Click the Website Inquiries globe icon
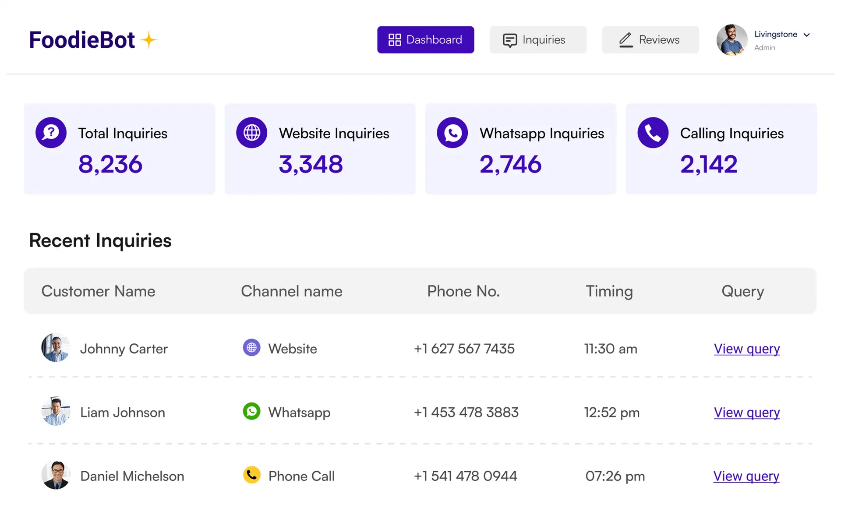 [251, 133]
